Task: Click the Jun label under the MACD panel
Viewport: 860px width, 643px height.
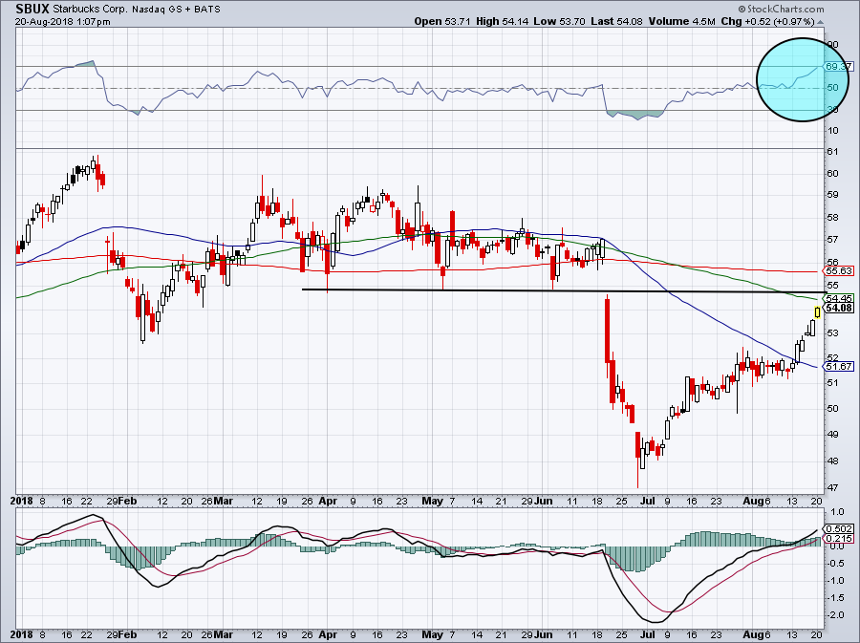Action: pos(544,634)
